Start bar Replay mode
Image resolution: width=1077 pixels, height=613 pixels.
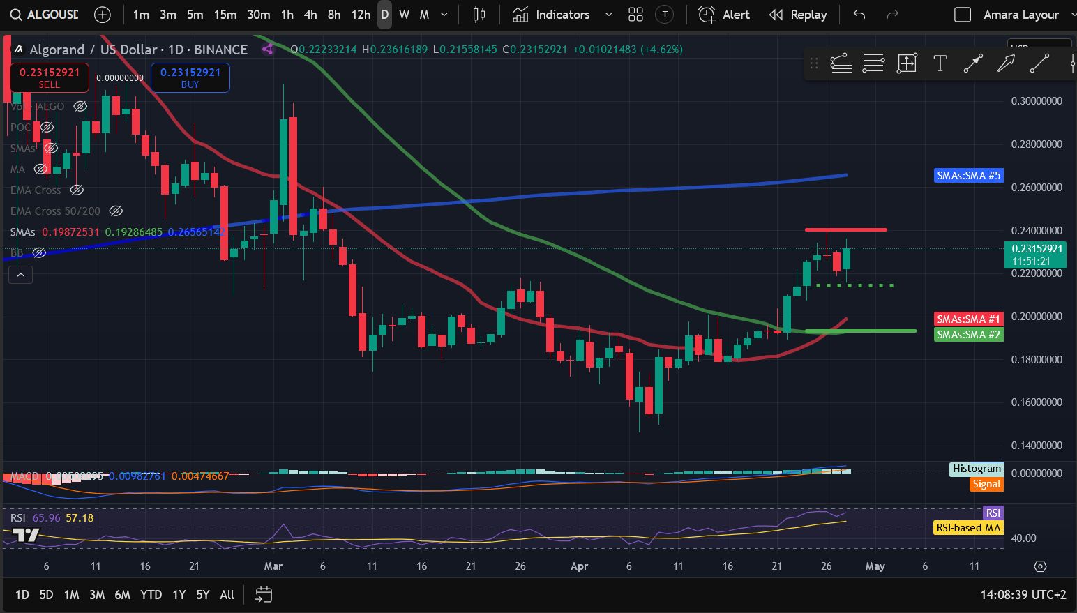point(798,15)
